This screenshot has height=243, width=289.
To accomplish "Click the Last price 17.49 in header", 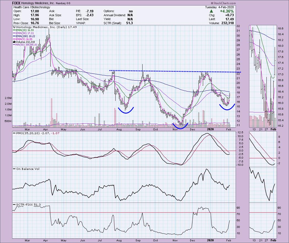I will [x=230, y=19].
